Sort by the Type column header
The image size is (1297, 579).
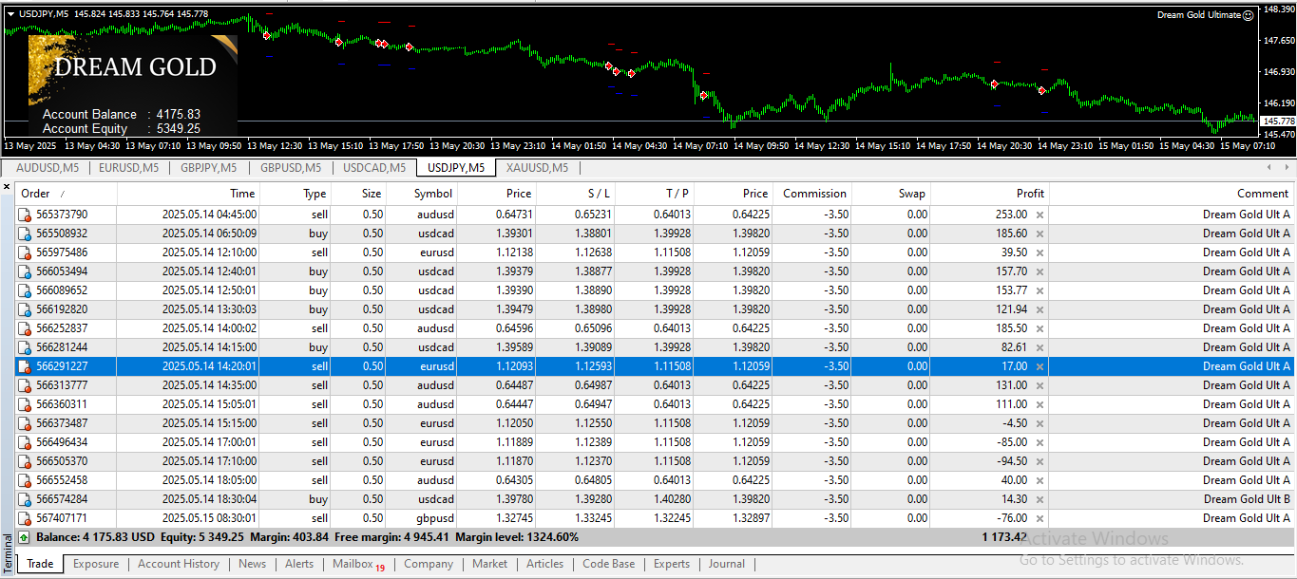pos(295,194)
